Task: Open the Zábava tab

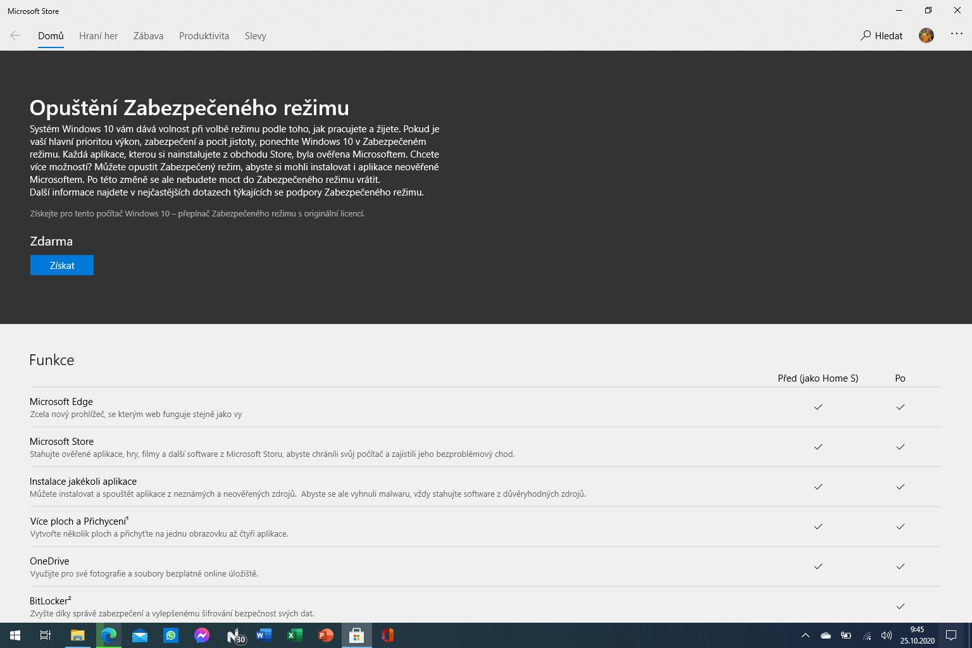Action: [148, 36]
